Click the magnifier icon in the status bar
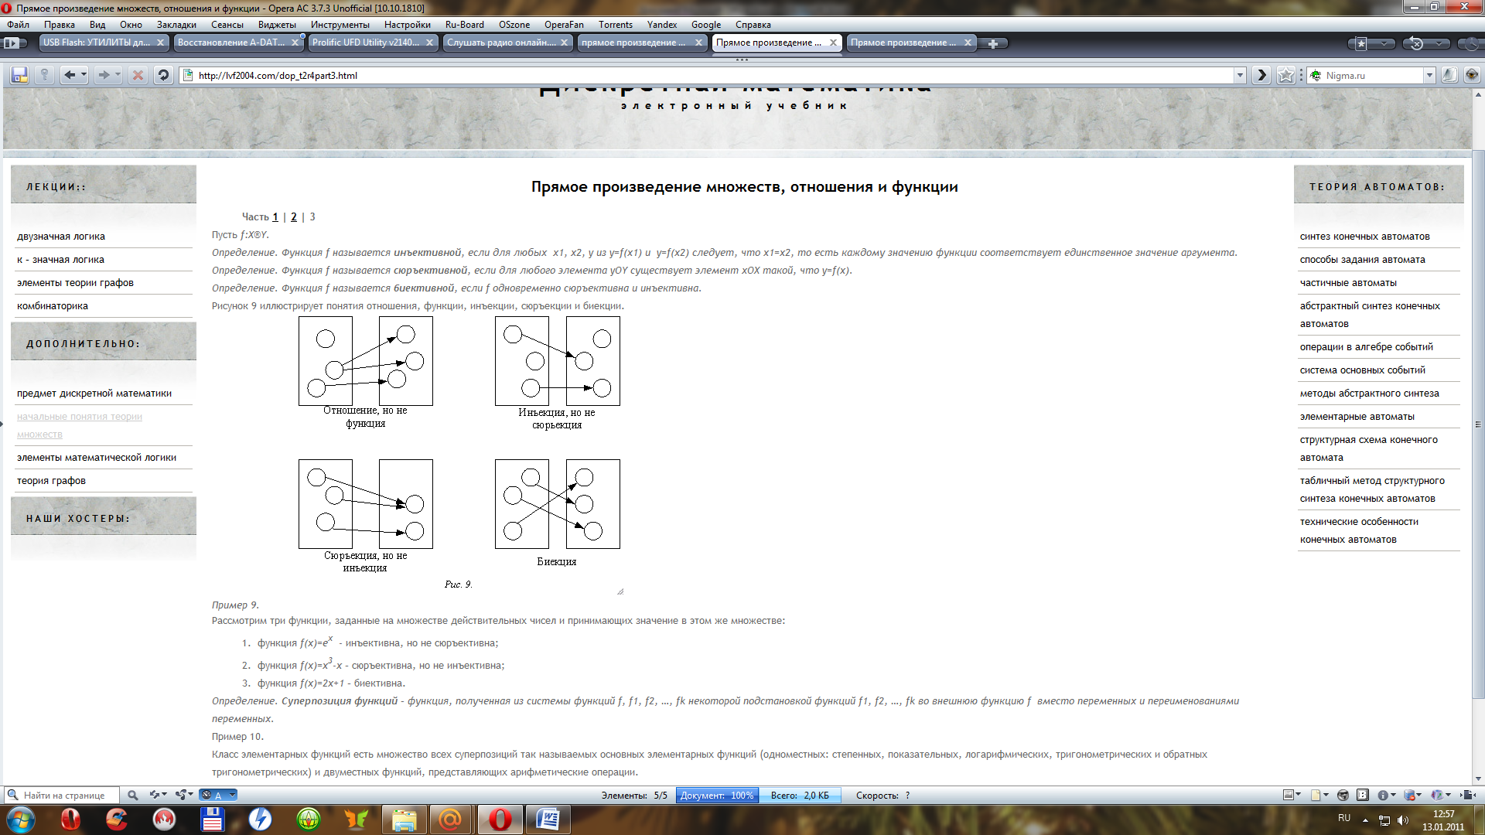The width and height of the screenshot is (1485, 835). [133, 795]
